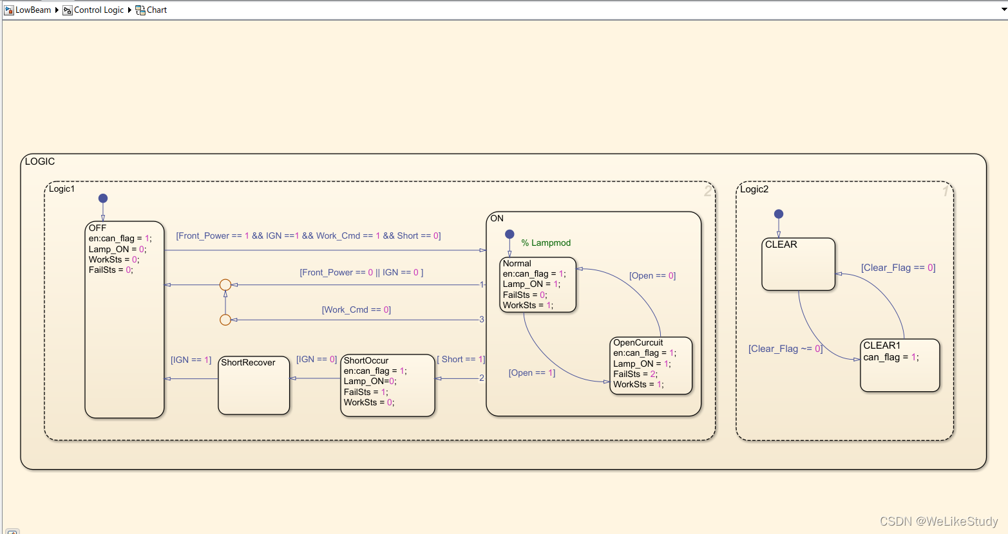Select [IGN == 1] transition label
Screen dimensions: 1008x534
point(191,360)
